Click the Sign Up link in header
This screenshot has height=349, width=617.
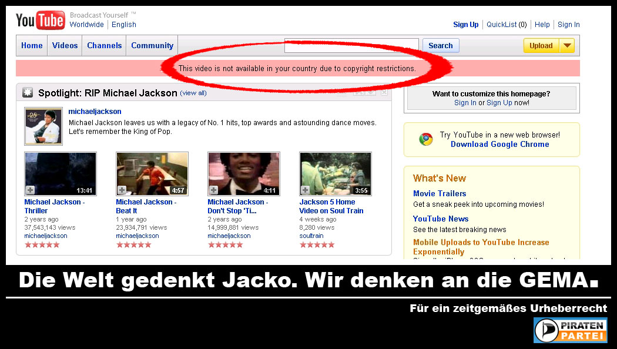pos(466,25)
